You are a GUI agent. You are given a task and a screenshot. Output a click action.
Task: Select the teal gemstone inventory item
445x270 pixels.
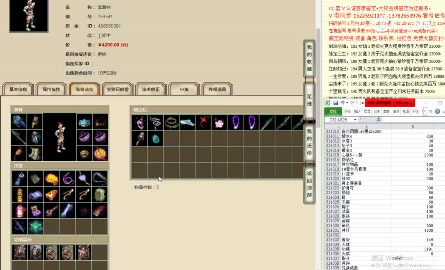click(x=155, y=139)
